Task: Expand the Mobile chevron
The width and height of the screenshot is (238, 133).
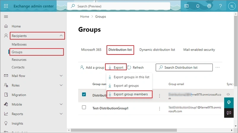Action: [61, 104]
